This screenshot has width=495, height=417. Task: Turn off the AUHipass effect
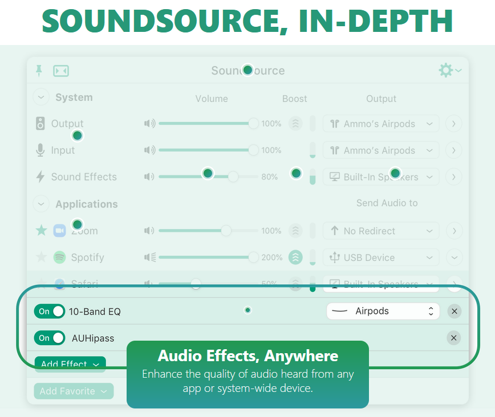pos(50,338)
